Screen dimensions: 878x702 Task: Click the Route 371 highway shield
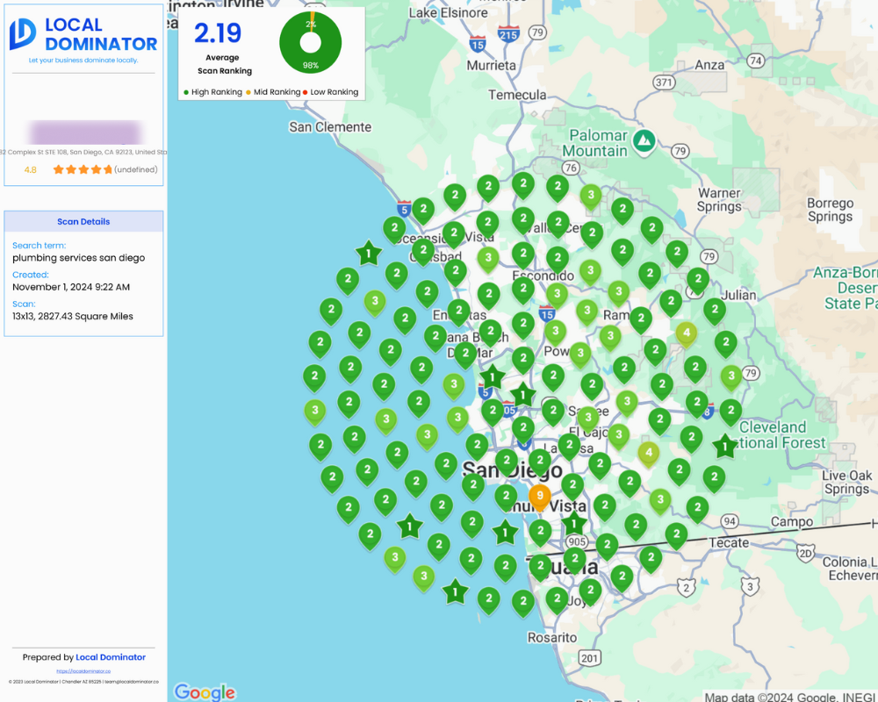tap(664, 82)
